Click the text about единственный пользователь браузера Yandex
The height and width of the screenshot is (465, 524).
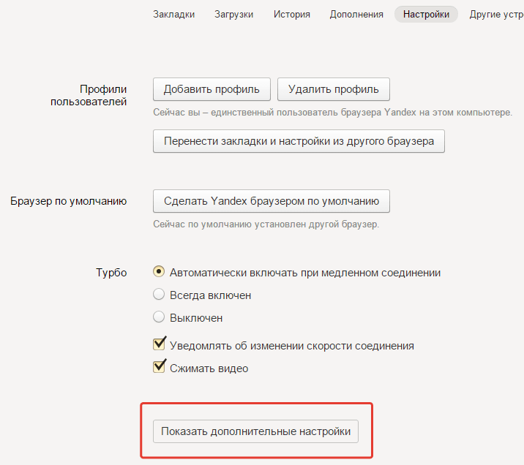click(332, 113)
